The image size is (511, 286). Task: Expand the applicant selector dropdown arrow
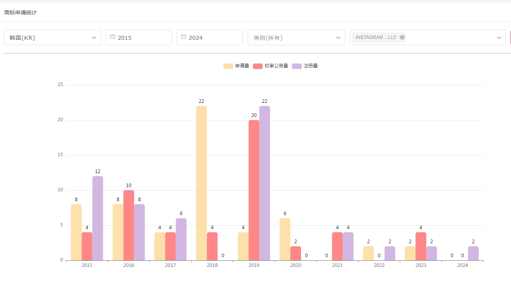click(499, 37)
